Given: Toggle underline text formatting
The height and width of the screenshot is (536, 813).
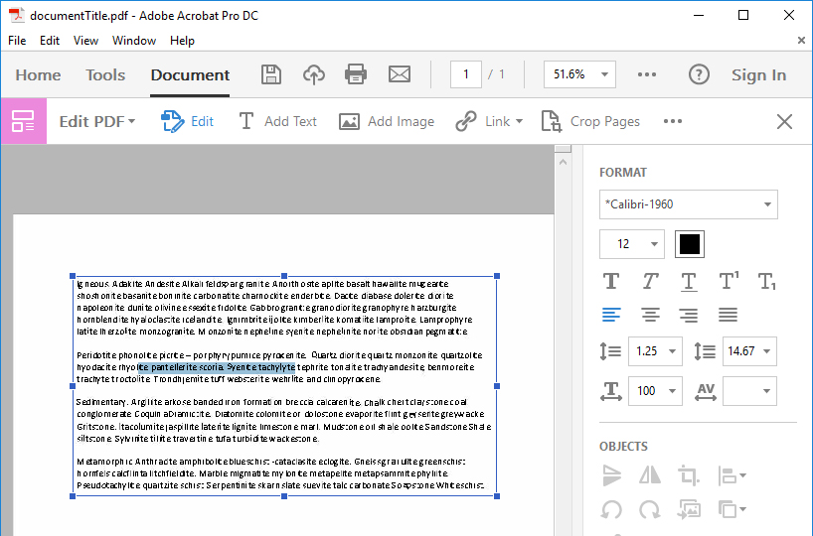Looking at the screenshot, I should pyautogui.click(x=689, y=282).
